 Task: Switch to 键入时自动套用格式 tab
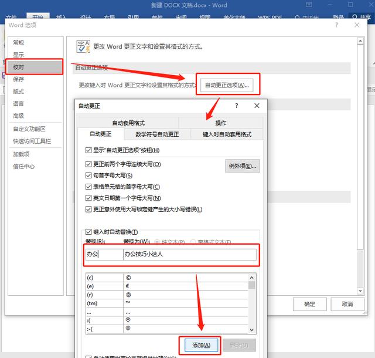click(x=227, y=134)
